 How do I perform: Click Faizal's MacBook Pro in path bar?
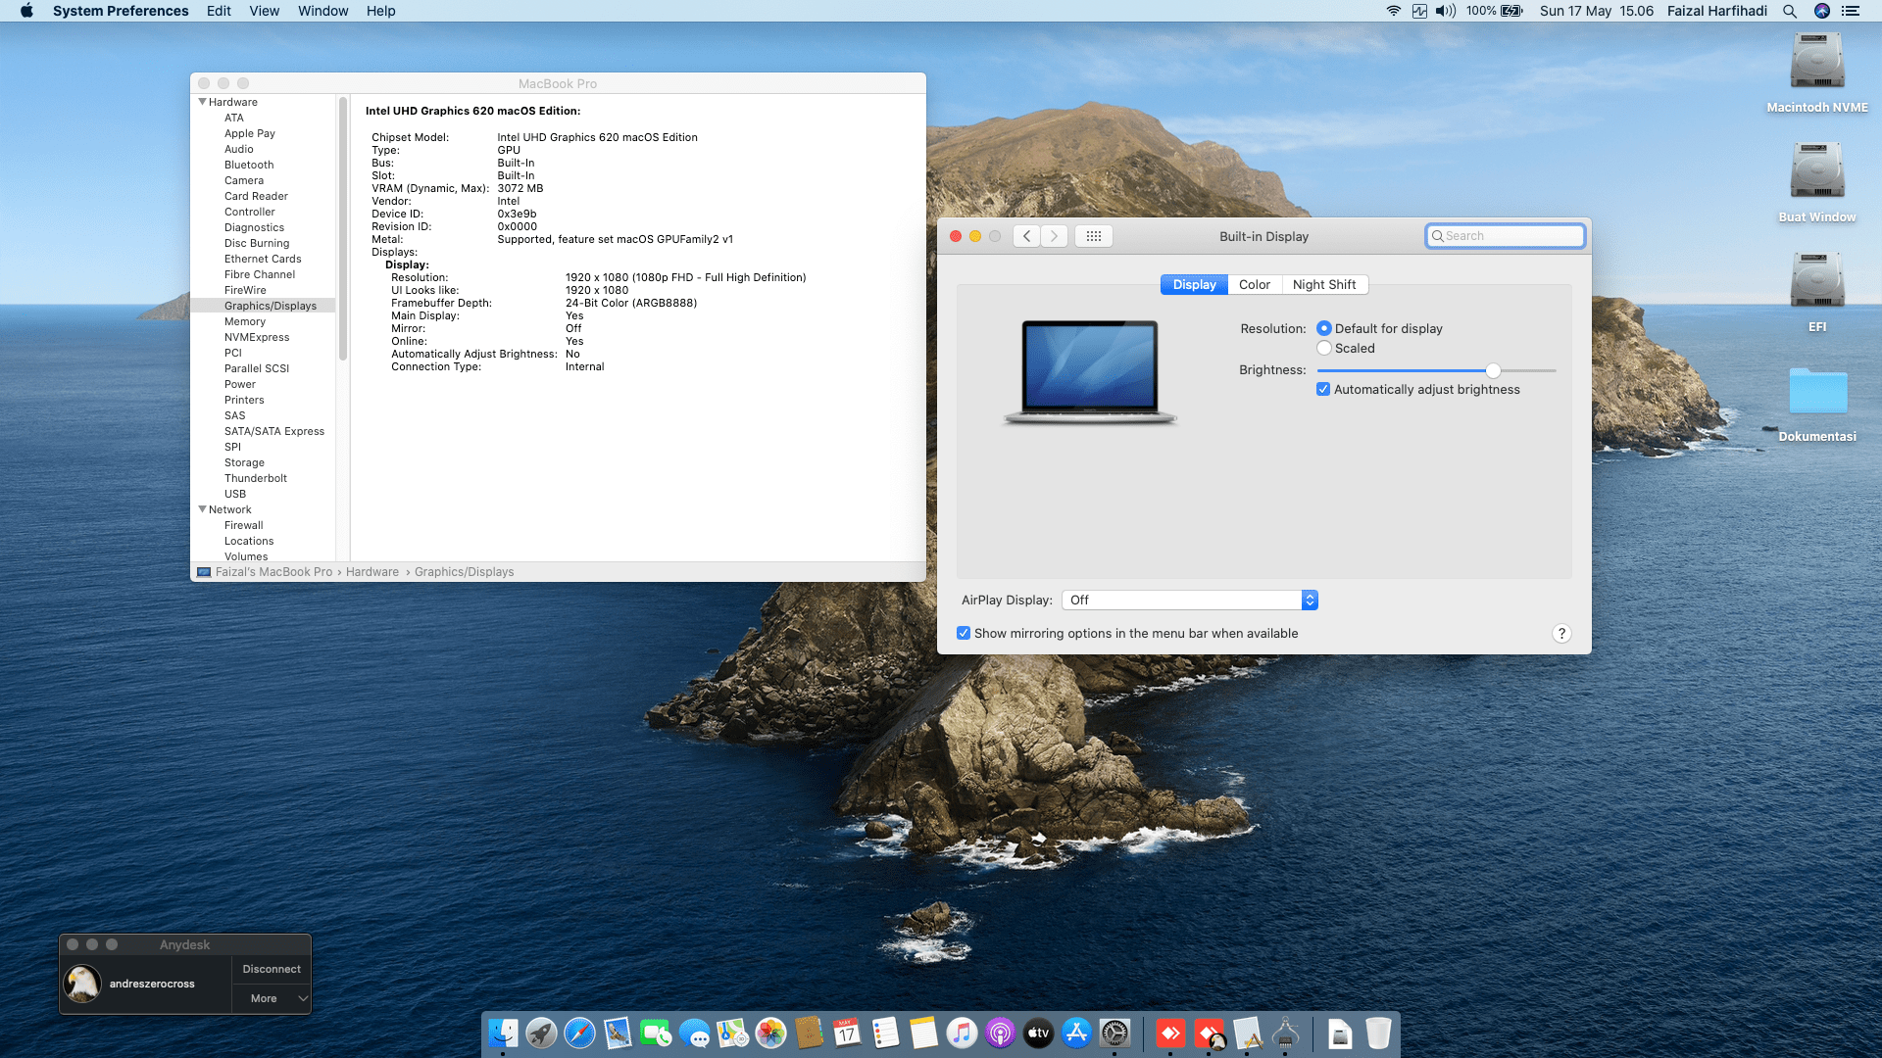[x=273, y=572]
